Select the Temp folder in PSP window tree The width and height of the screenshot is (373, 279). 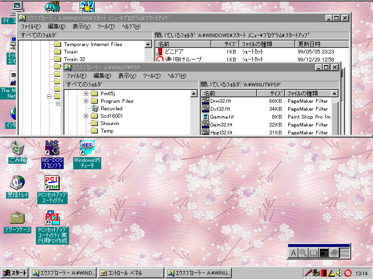(107, 131)
